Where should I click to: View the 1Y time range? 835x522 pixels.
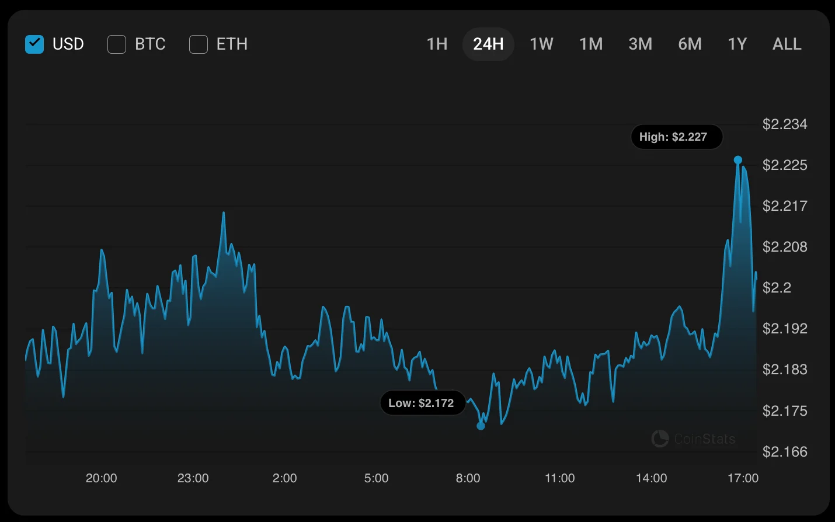[737, 44]
